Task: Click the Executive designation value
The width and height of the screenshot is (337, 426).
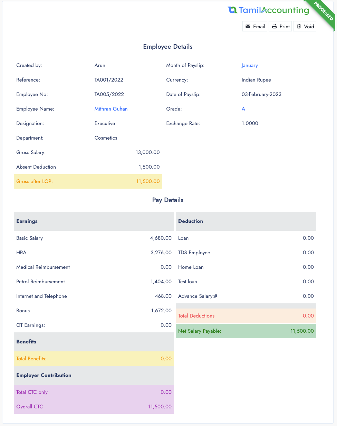Action: 105,123
